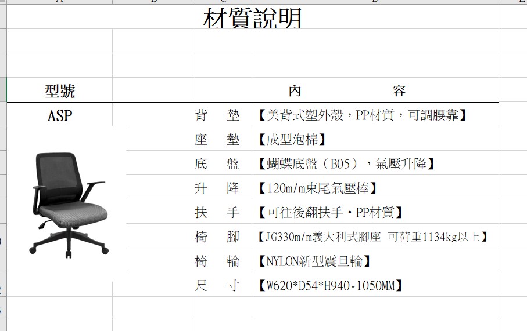Click the 椅 腳 label cell
Image resolution: width=527 pixels, height=331 pixels.
pyautogui.click(x=223, y=236)
